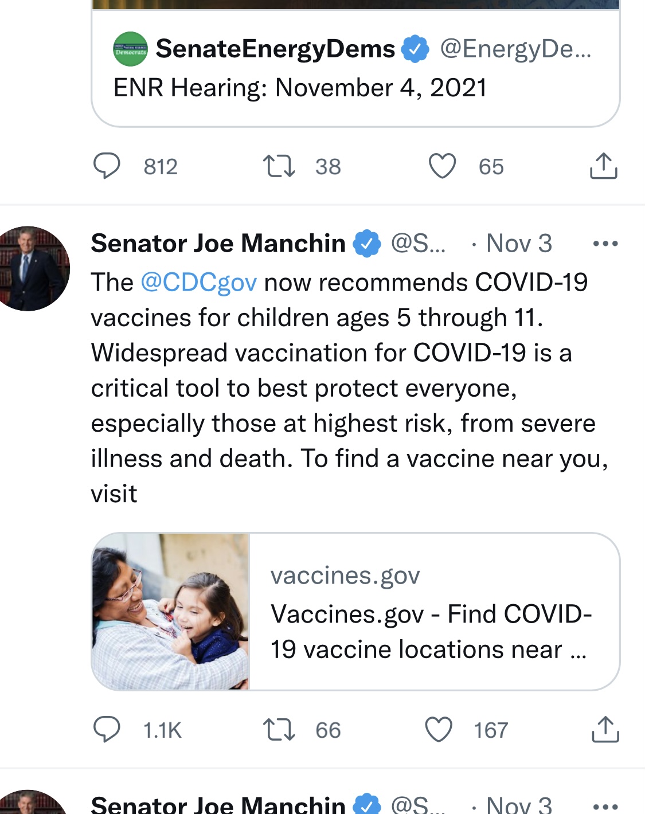Share the ENR Hearing tweet
The width and height of the screenshot is (645, 814).
tap(603, 166)
